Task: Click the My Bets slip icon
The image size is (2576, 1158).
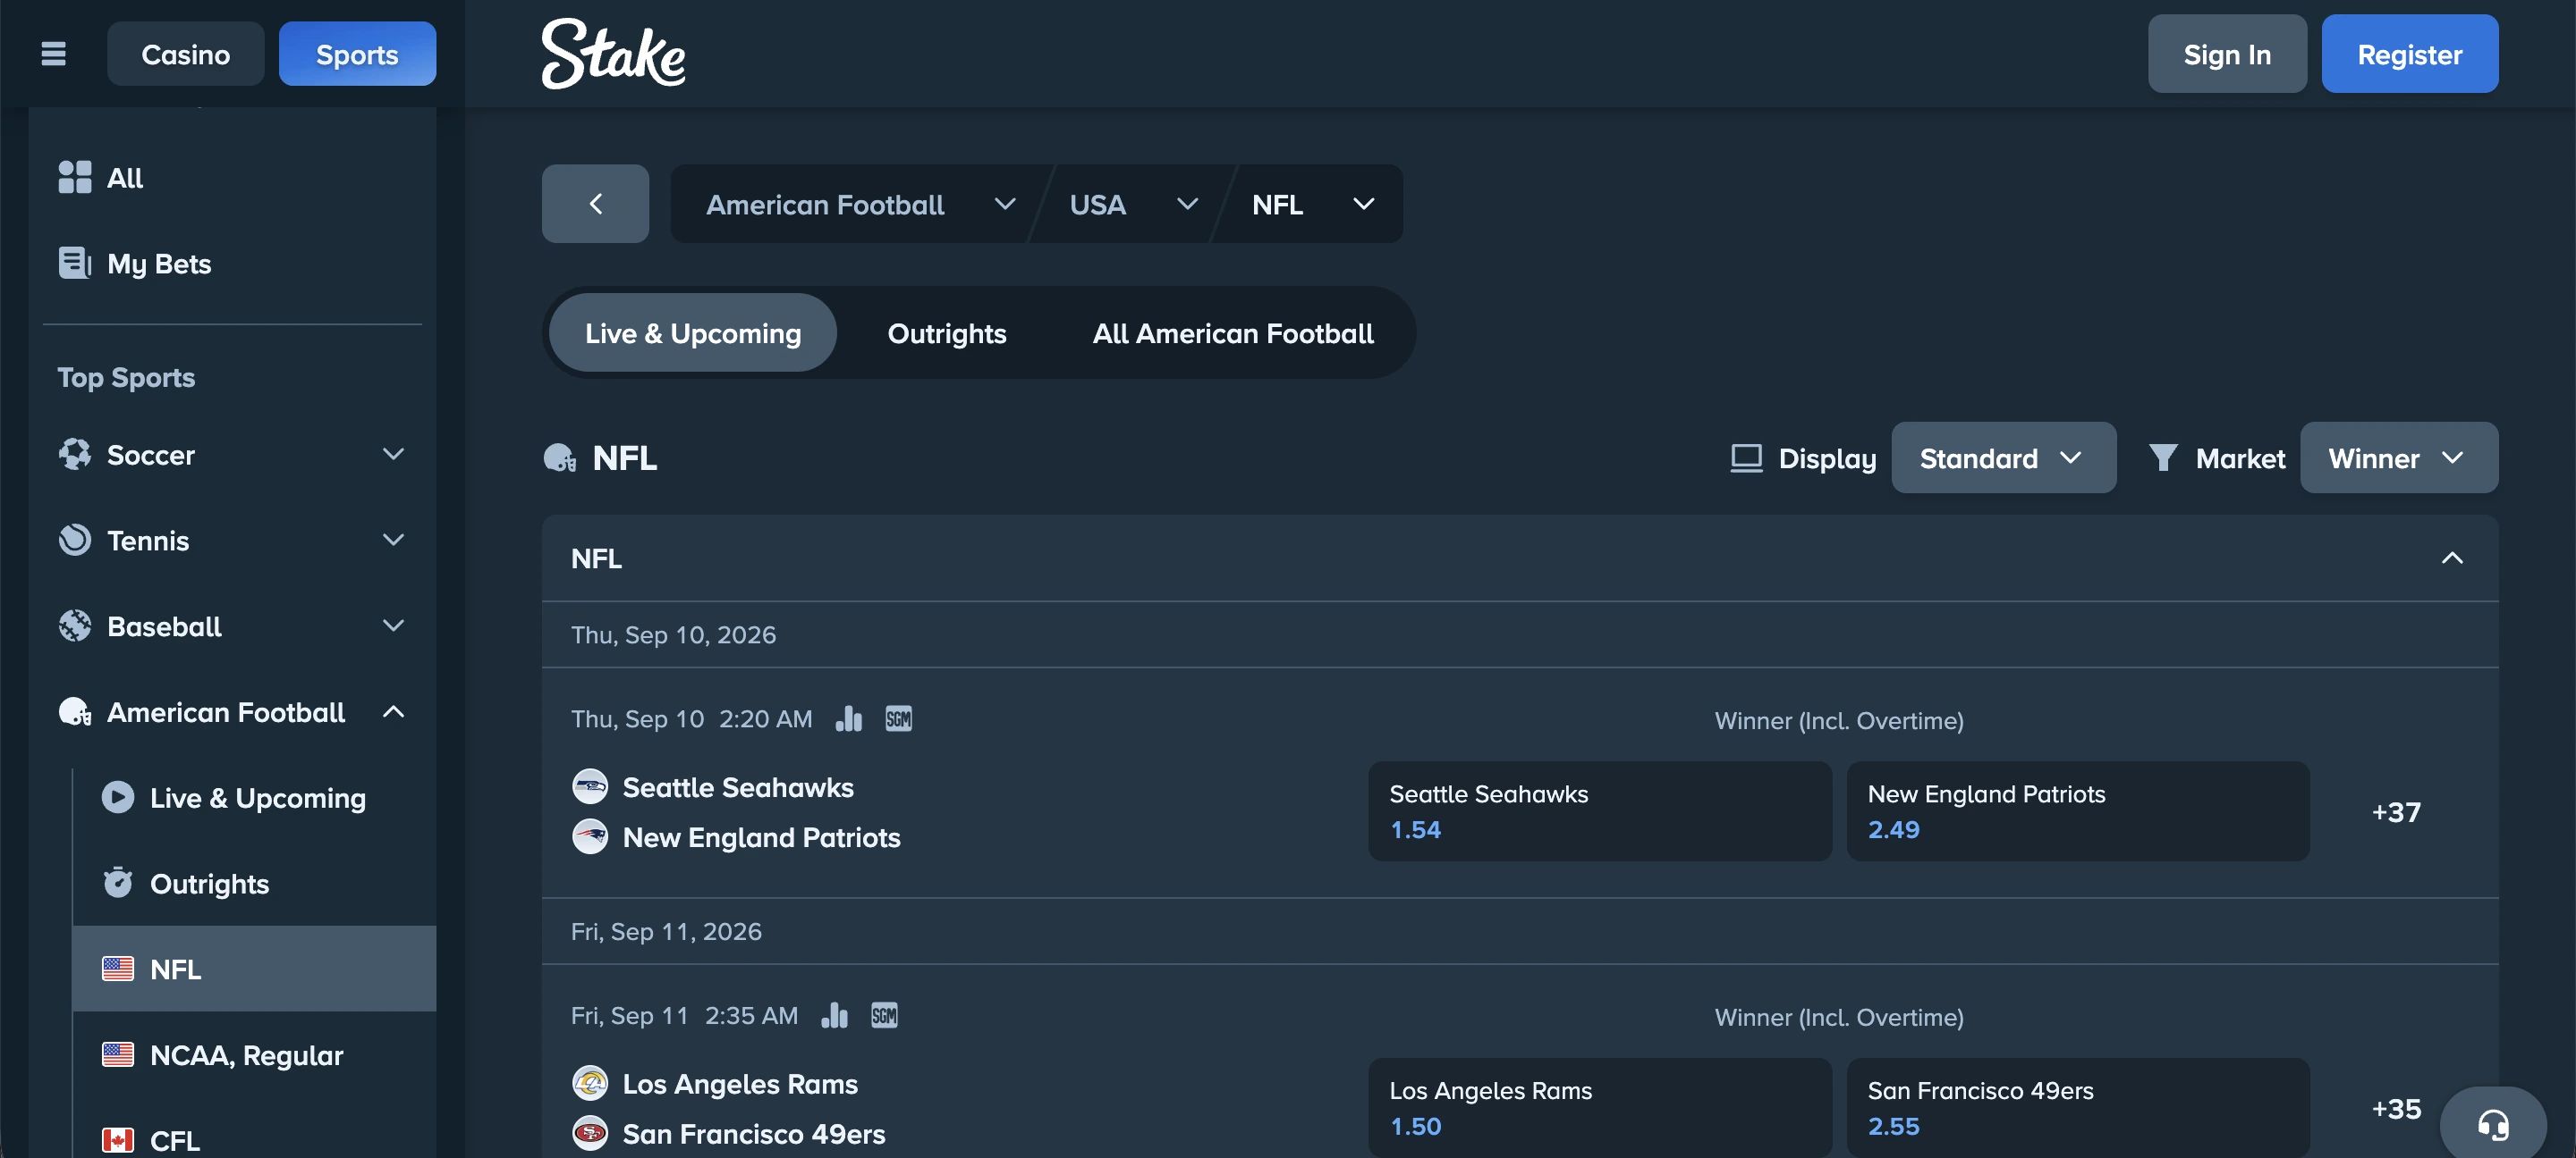Action: (x=75, y=263)
